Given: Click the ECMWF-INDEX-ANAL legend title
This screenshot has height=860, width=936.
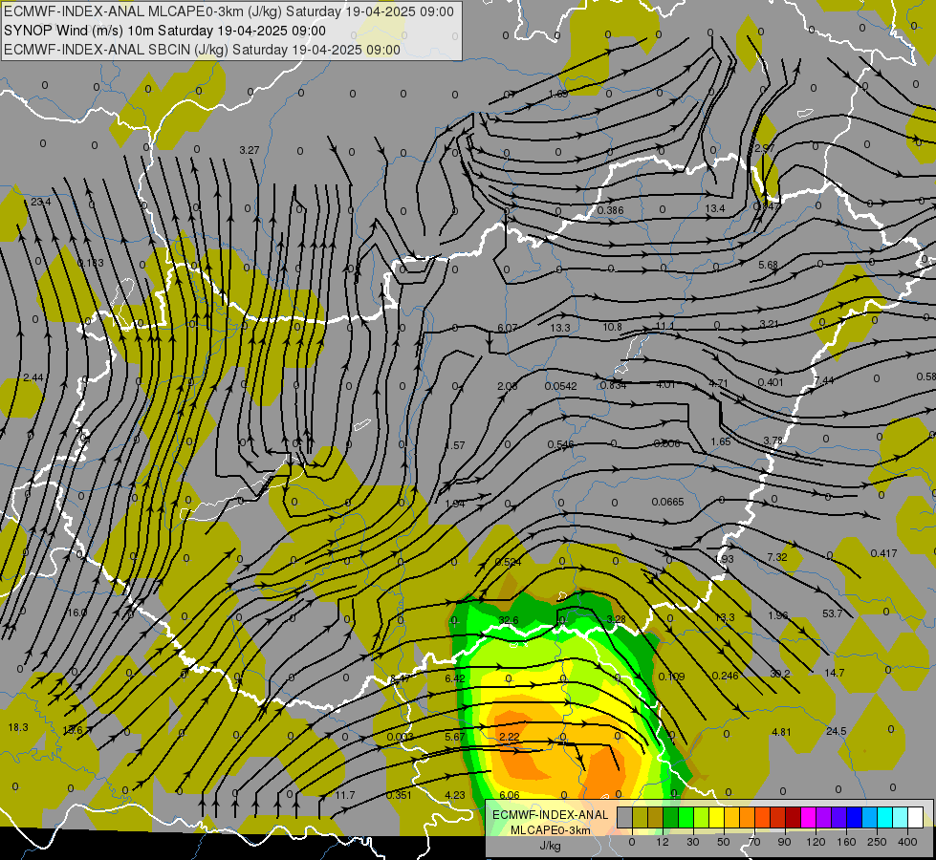Looking at the screenshot, I should point(551,815).
